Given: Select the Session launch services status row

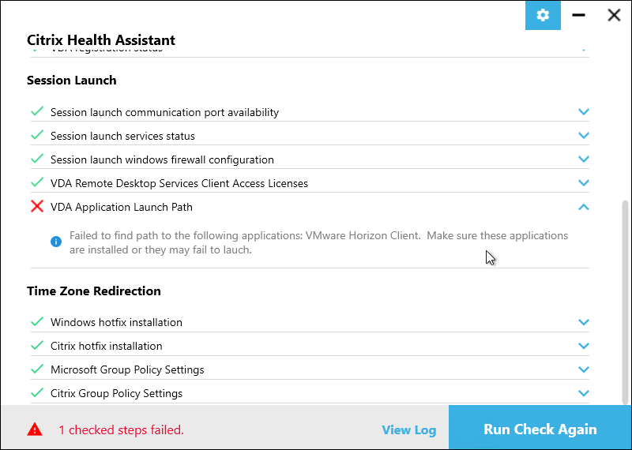Looking at the screenshot, I should (310, 136).
